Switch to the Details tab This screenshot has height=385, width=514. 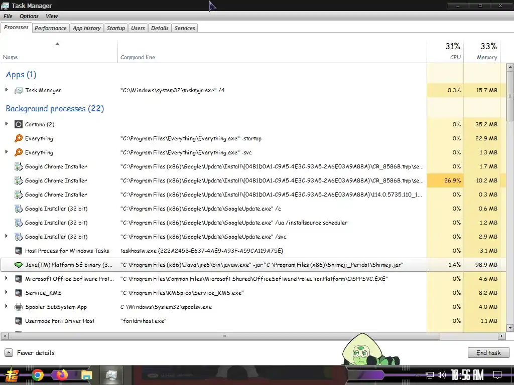(x=160, y=28)
